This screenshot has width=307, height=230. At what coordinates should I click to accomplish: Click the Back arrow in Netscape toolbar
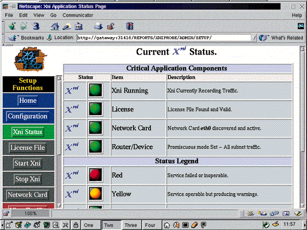pos(10,26)
